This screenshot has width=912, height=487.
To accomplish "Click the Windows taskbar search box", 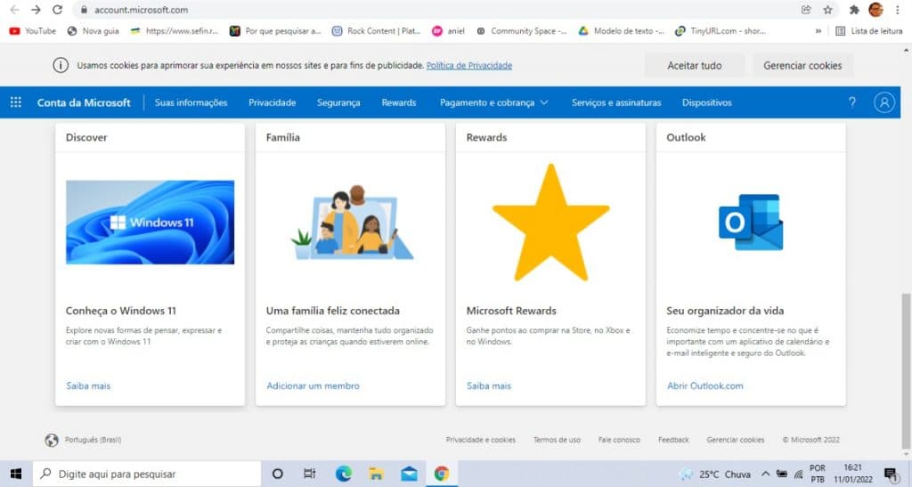I will point(147,474).
